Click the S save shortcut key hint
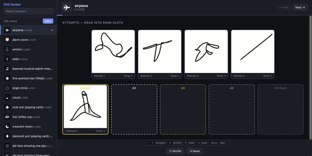Image resolution: width=312 pixels, height=156 pixels. [199, 143]
